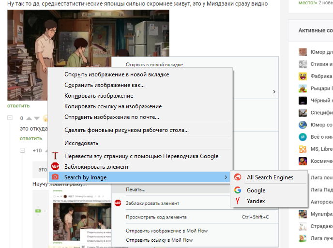This screenshot has width=333, height=248.
Task: Click ответить under это откуда comment
Action: click(x=31, y=139)
